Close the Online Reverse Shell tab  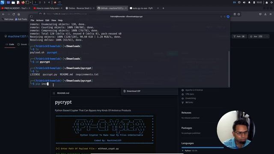click(94, 8)
